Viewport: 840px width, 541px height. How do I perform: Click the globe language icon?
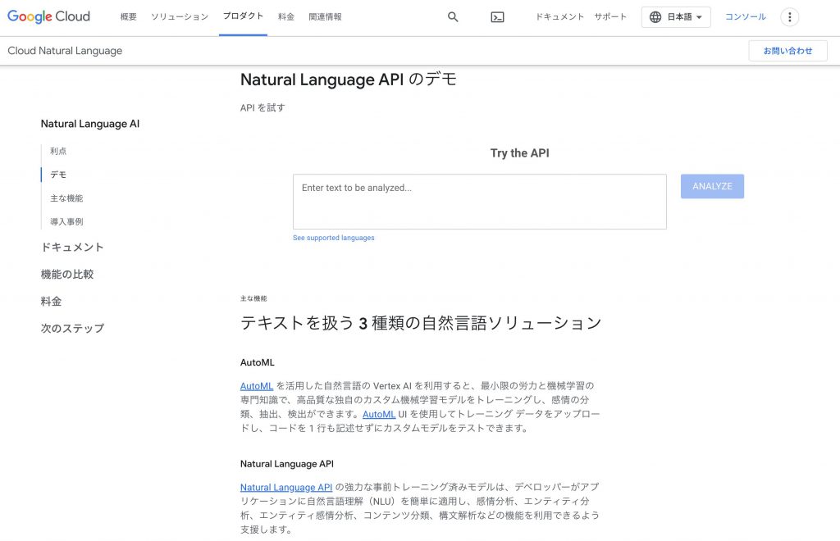tap(655, 17)
